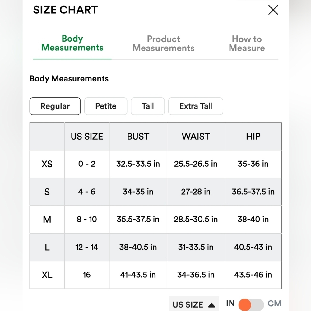Click the XS row label
The width and height of the screenshot is (311, 311).
tap(47, 164)
